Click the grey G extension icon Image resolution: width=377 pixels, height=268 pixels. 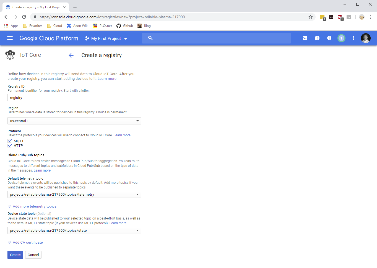coord(349,17)
